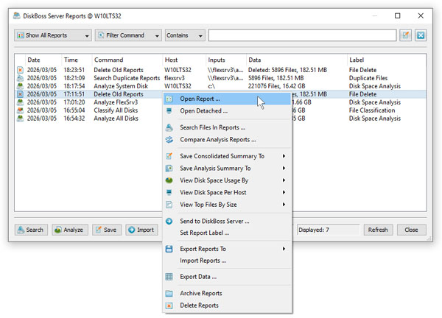Click the Refresh button
Viewport: 442px width, 318px height.
(x=378, y=230)
